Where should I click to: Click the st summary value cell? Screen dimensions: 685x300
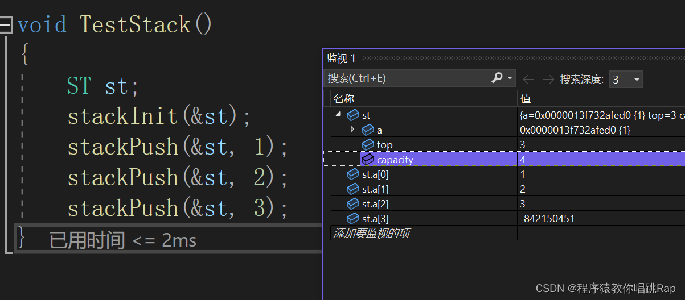click(602, 115)
